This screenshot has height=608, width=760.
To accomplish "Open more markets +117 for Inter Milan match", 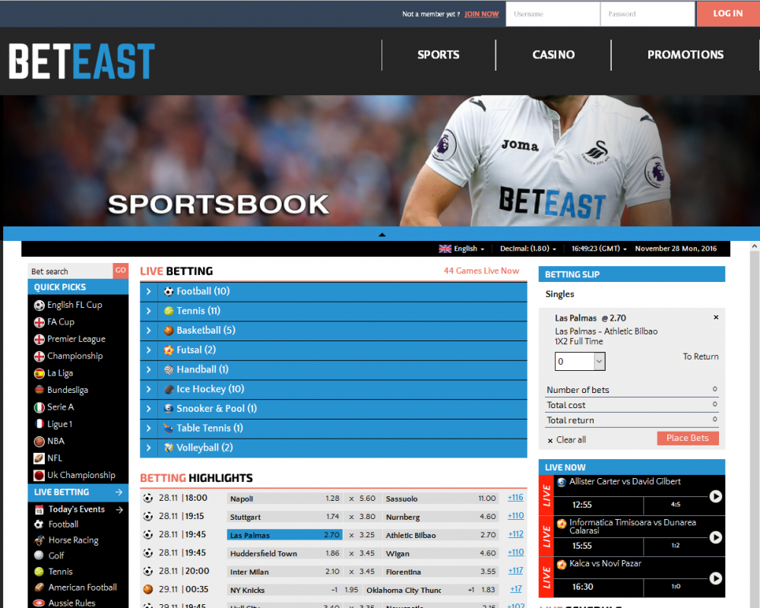I will click(x=515, y=572).
